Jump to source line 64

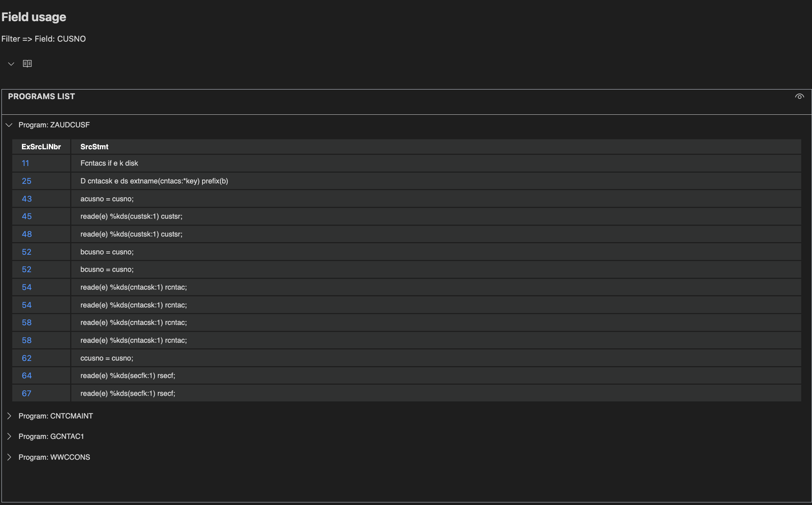[26, 376]
